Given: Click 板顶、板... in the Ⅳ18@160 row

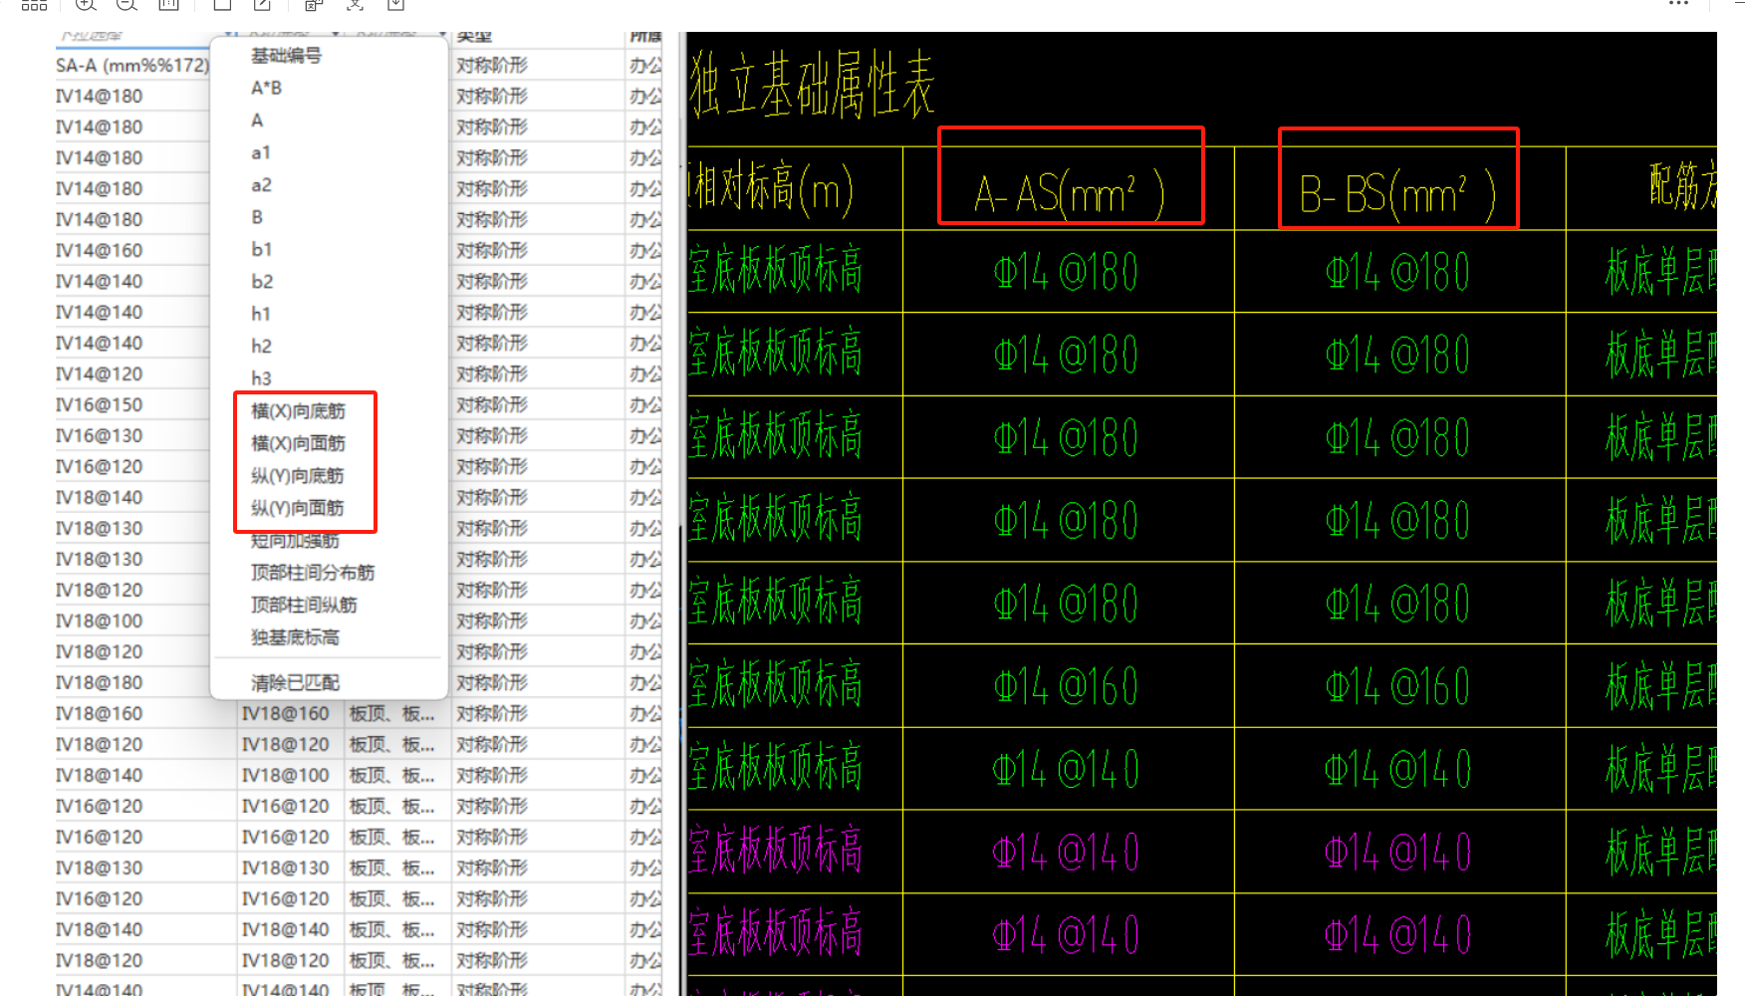Looking at the screenshot, I should pyautogui.click(x=391, y=713).
